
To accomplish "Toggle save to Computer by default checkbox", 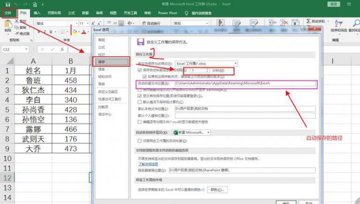I will [140, 102].
